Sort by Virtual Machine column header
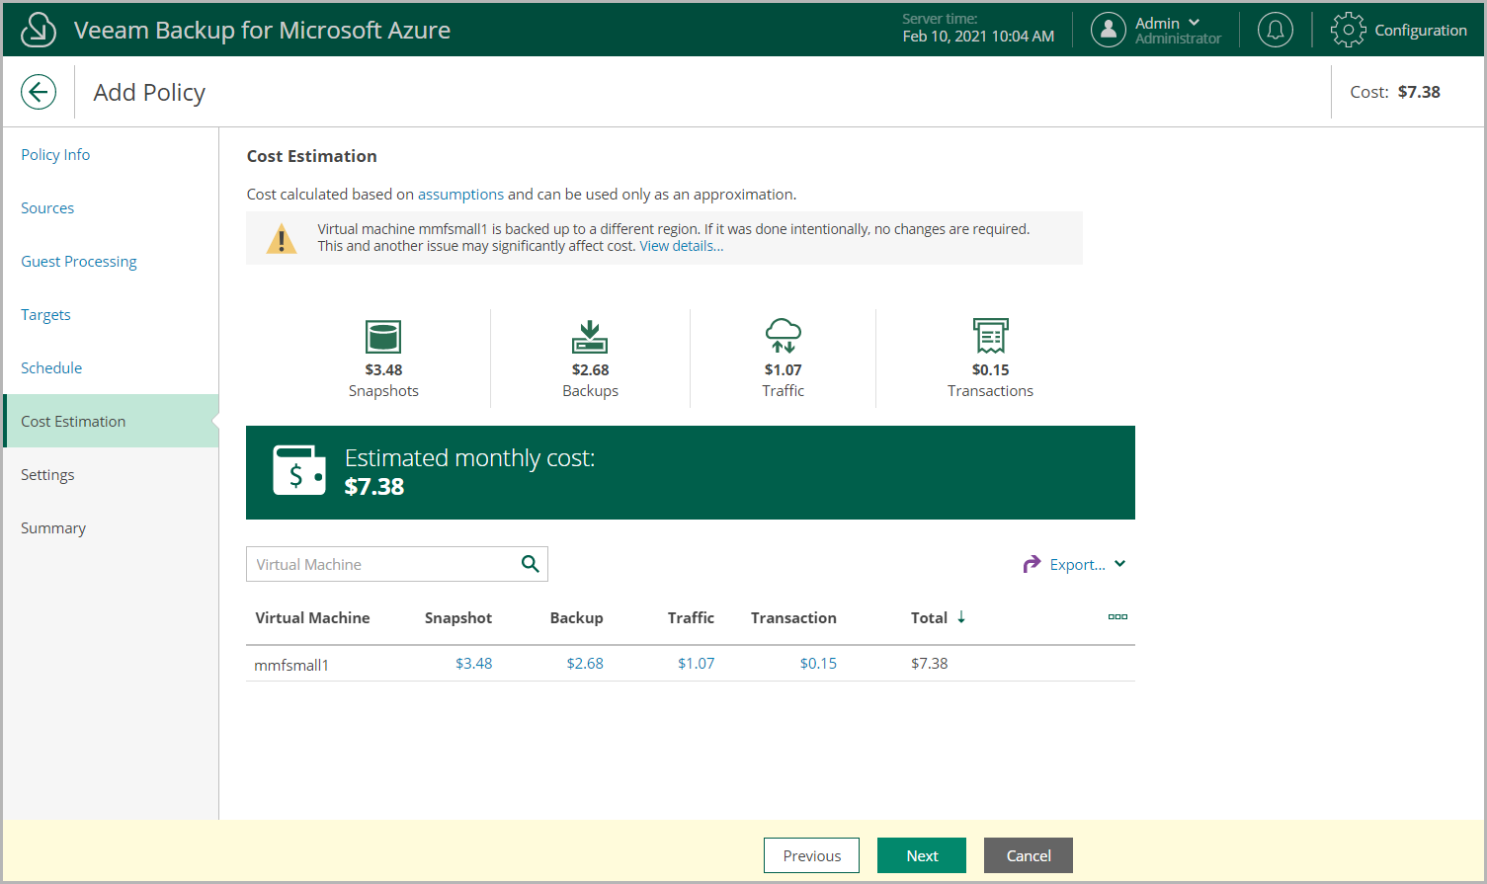Screen dimensions: 1487x884 pyautogui.click(x=312, y=618)
